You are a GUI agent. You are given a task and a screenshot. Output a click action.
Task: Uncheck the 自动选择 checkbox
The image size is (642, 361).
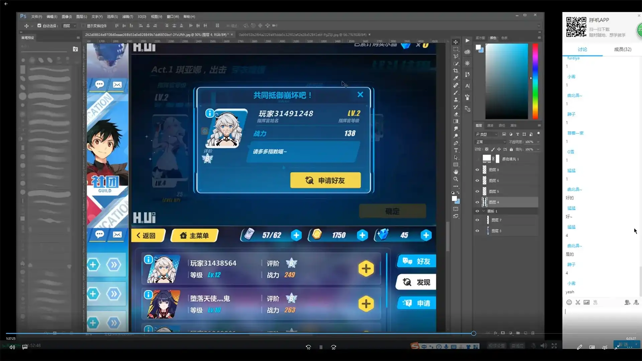click(x=39, y=25)
